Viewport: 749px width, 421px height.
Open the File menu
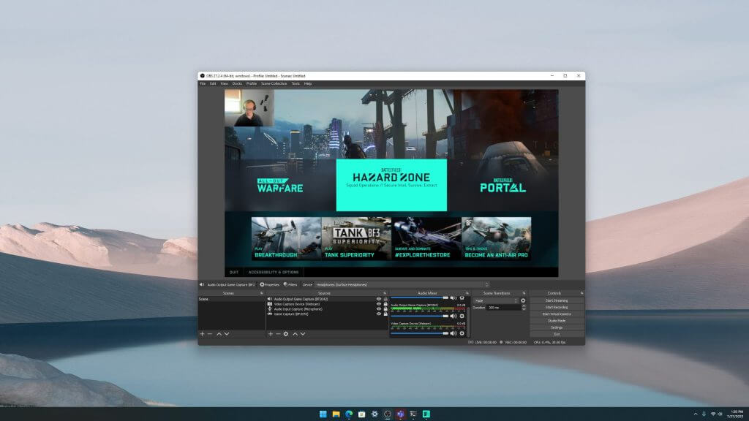(x=203, y=83)
